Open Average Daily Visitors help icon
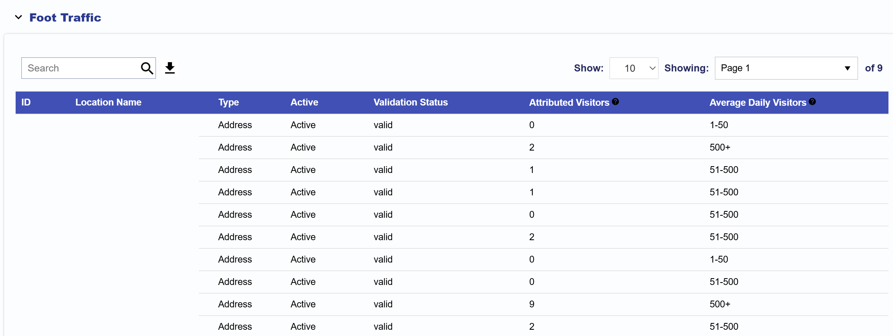 pyautogui.click(x=812, y=102)
